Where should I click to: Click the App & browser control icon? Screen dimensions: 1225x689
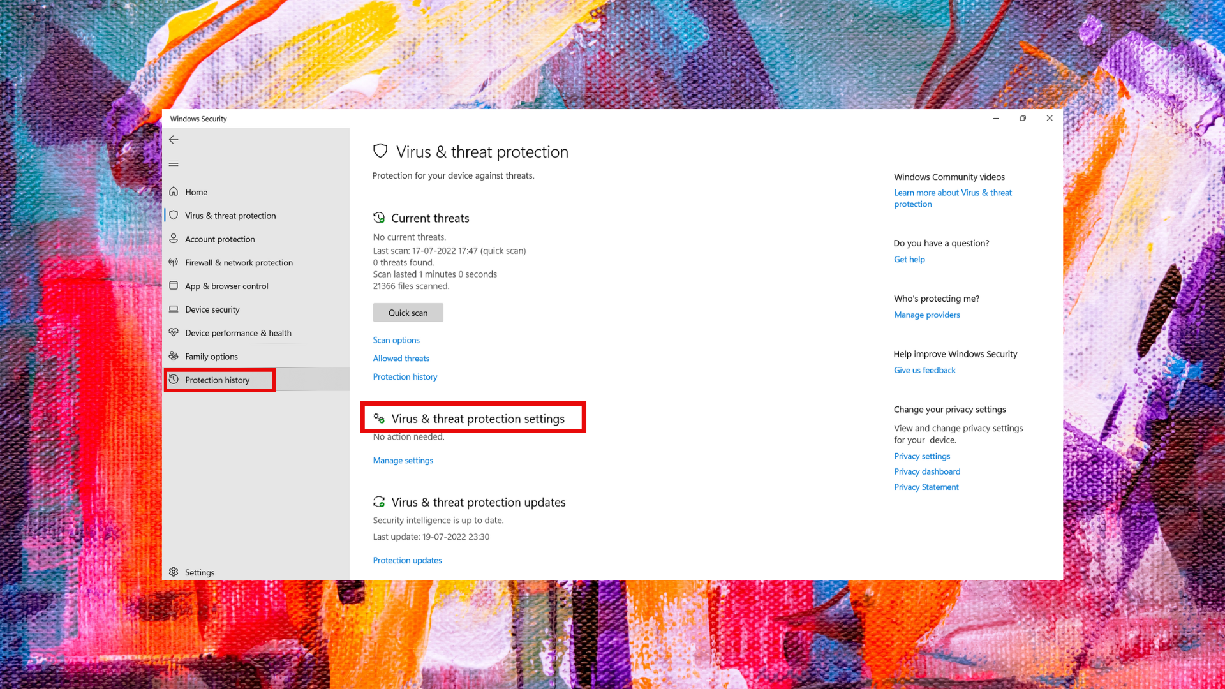coord(174,285)
